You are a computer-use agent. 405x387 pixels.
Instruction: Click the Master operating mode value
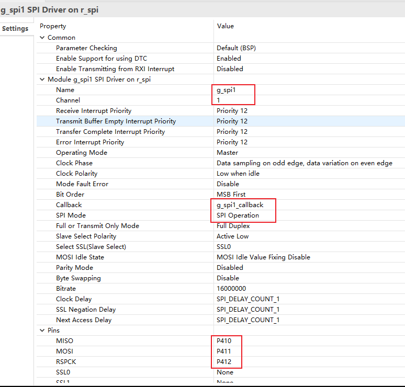pos(227,153)
